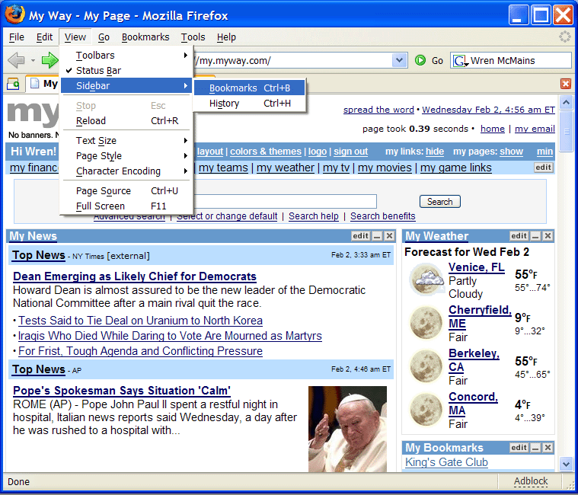This screenshot has width=578, height=495.
Task: Click the colors & themes link
Action: click(266, 152)
